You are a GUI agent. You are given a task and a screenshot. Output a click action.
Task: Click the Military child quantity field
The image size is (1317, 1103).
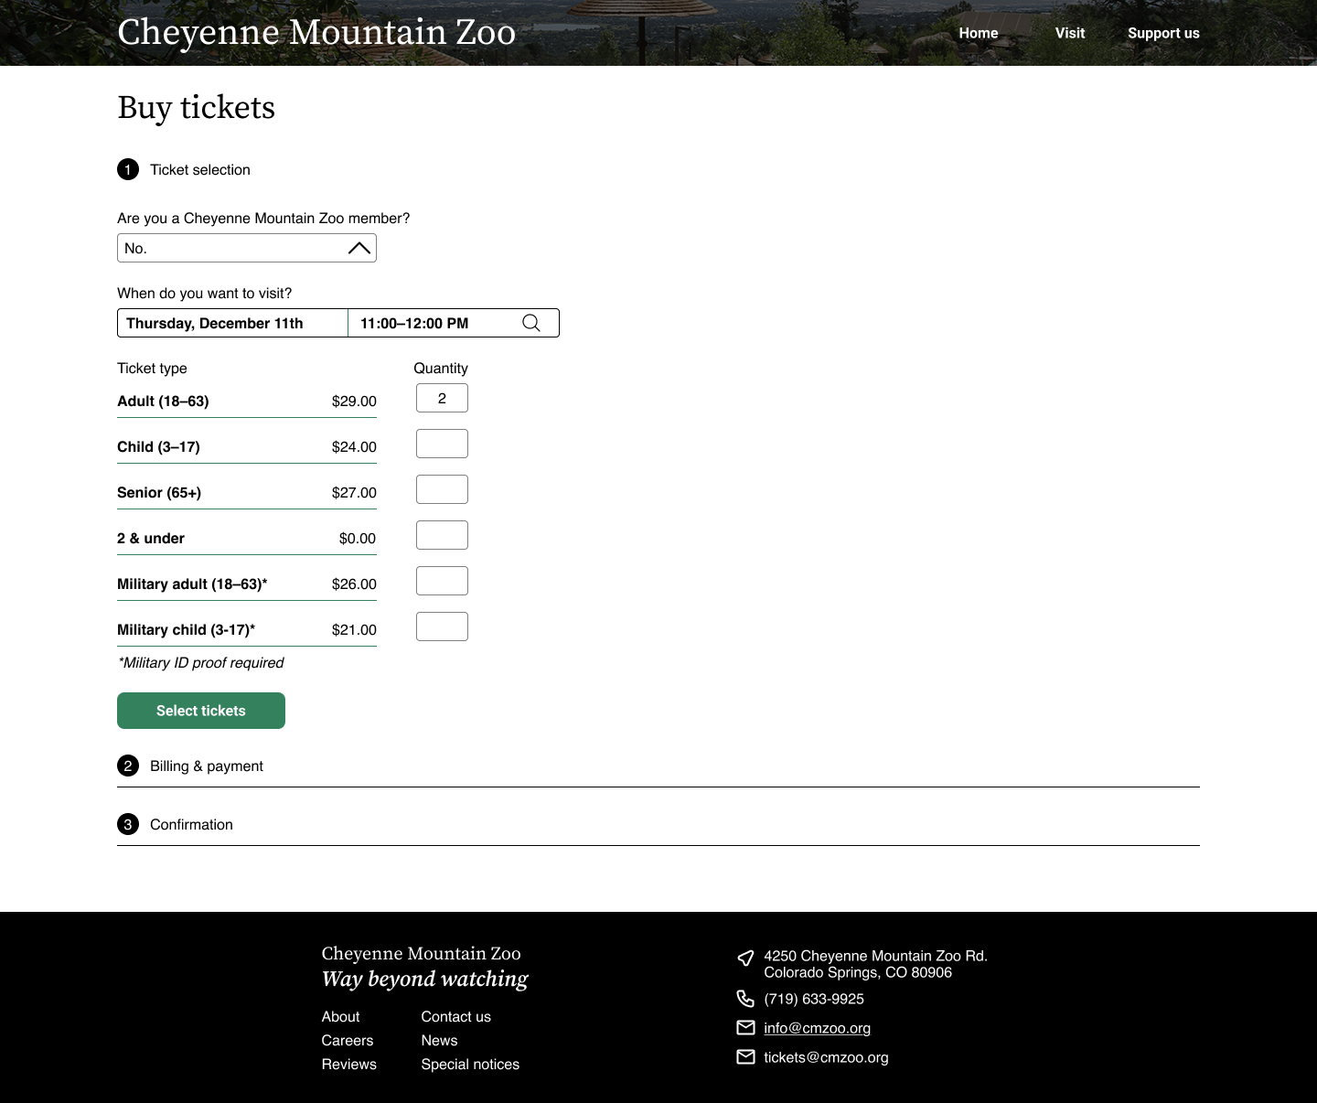pos(442,626)
